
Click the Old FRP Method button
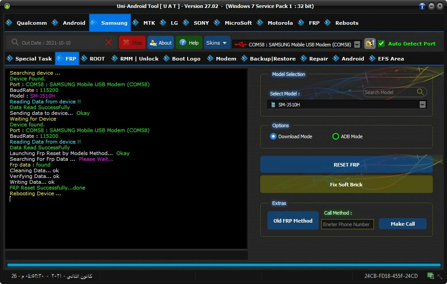pyautogui.click(x=293, y=220)
